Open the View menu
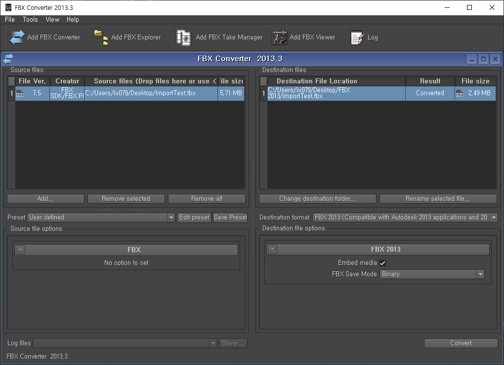 (52, 20)
